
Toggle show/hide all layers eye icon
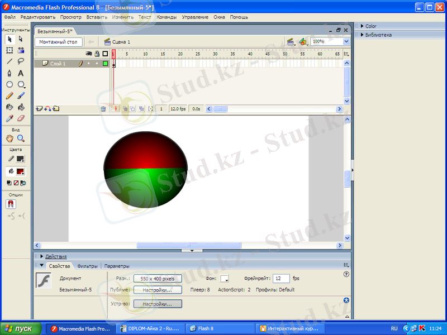click(88, 54)
